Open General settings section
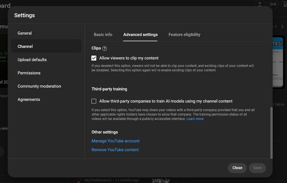This screenshot has width=287, height=183. pos(25,33)
